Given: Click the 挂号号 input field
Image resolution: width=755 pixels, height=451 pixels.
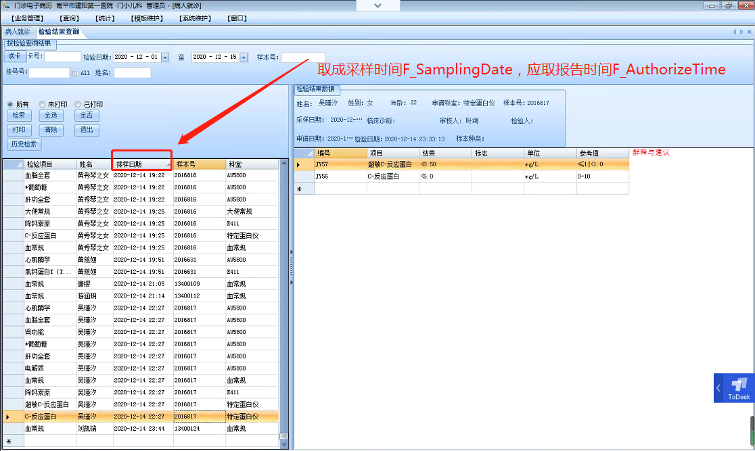Looking at the screenshot, I should click(x=49, y=72).
